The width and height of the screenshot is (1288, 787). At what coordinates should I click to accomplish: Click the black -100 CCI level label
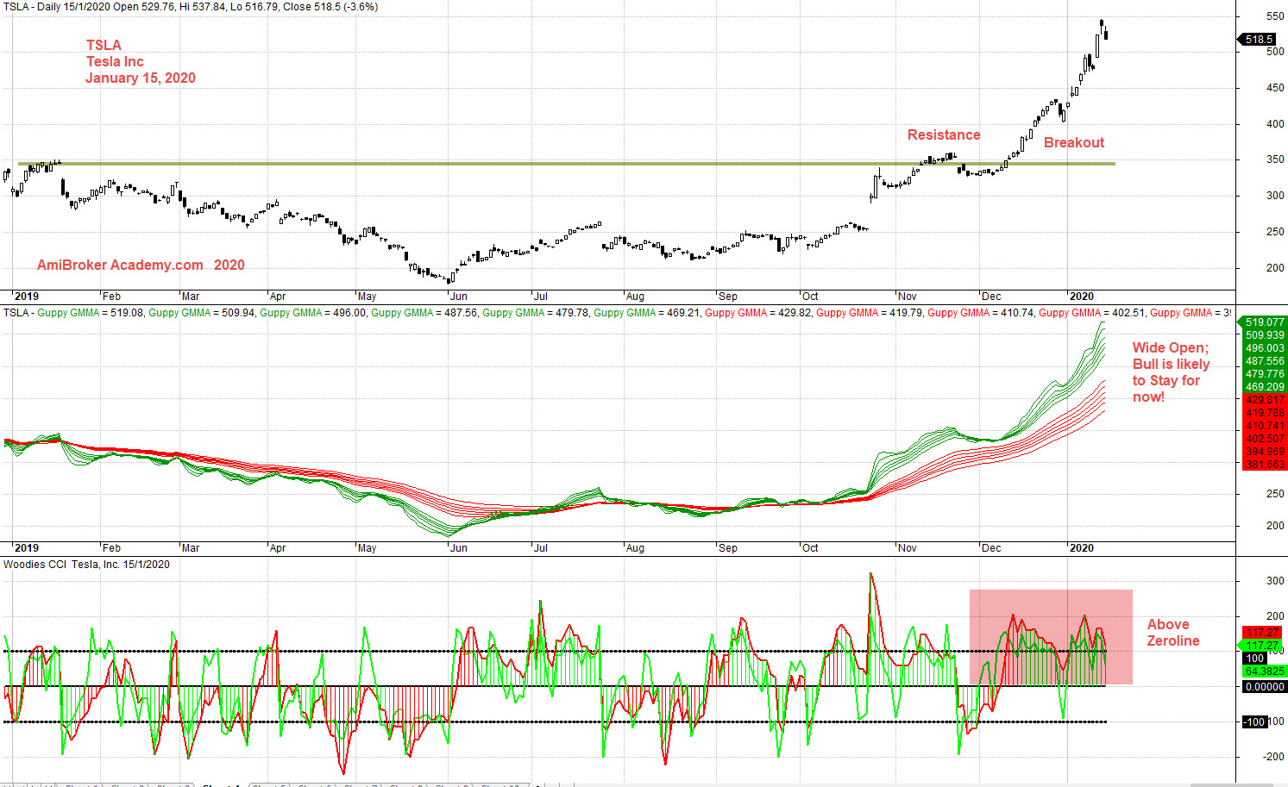click(x=1254, y=722)
